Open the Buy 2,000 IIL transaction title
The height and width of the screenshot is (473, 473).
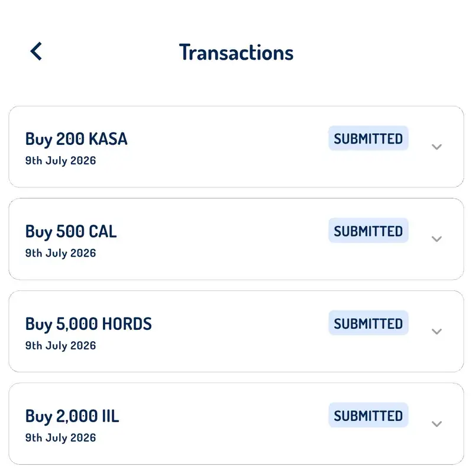pos(72,416)
